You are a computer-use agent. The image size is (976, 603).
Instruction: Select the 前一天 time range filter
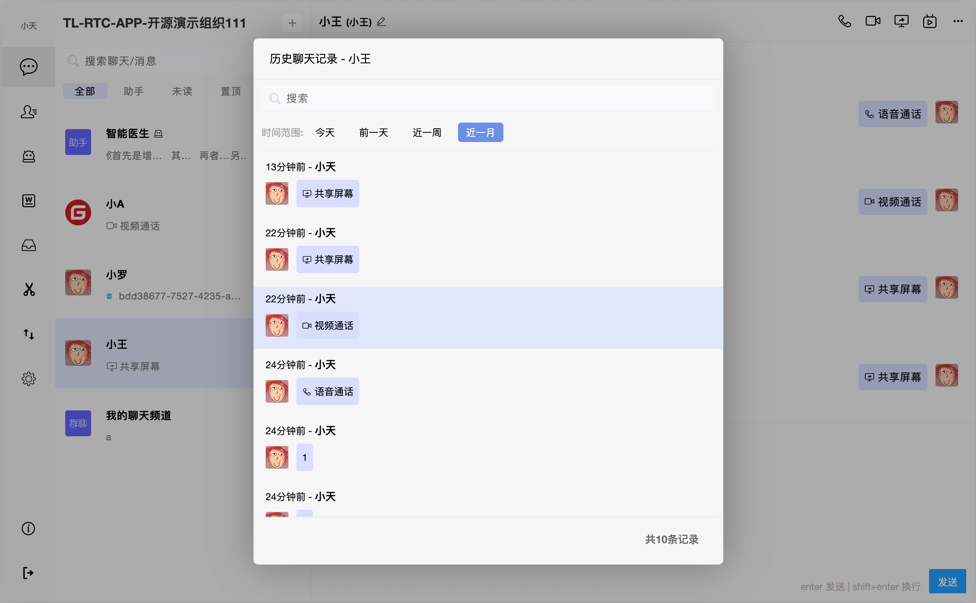373,132
